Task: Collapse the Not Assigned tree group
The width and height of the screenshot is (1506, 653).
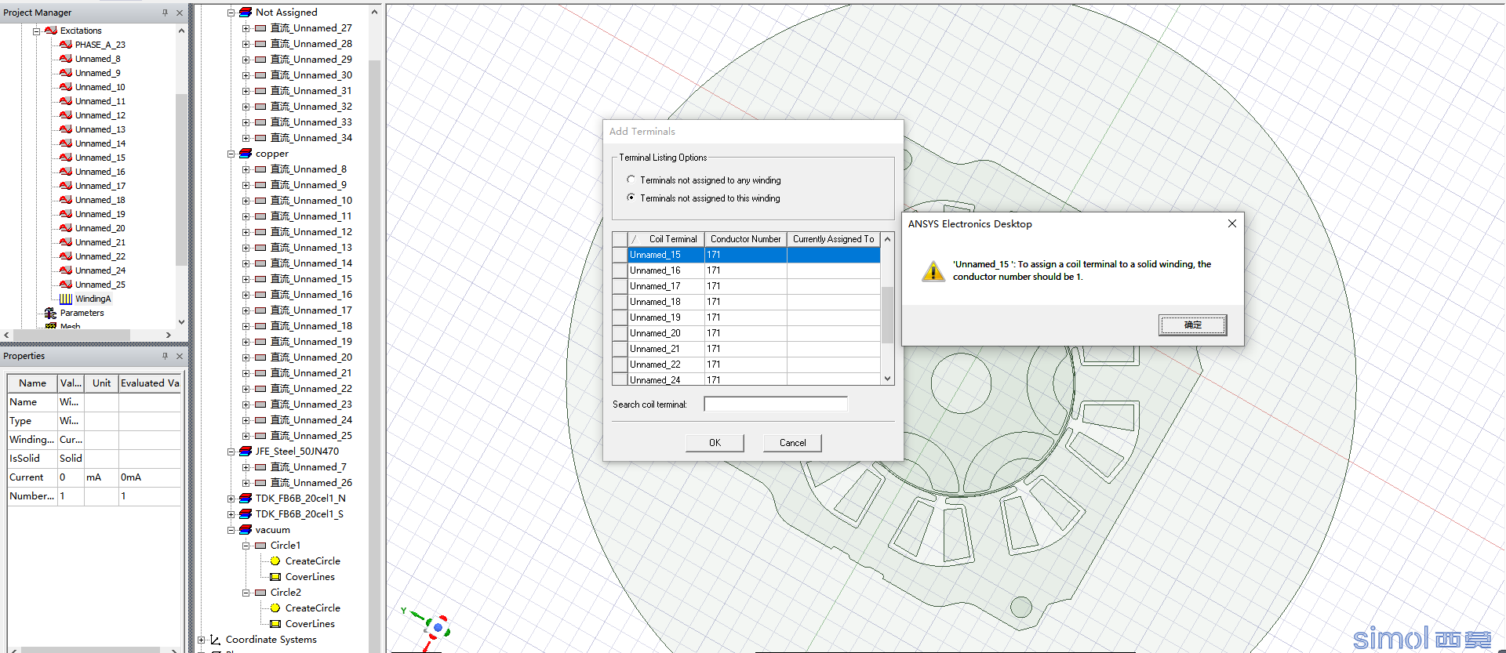Action: 231,13
